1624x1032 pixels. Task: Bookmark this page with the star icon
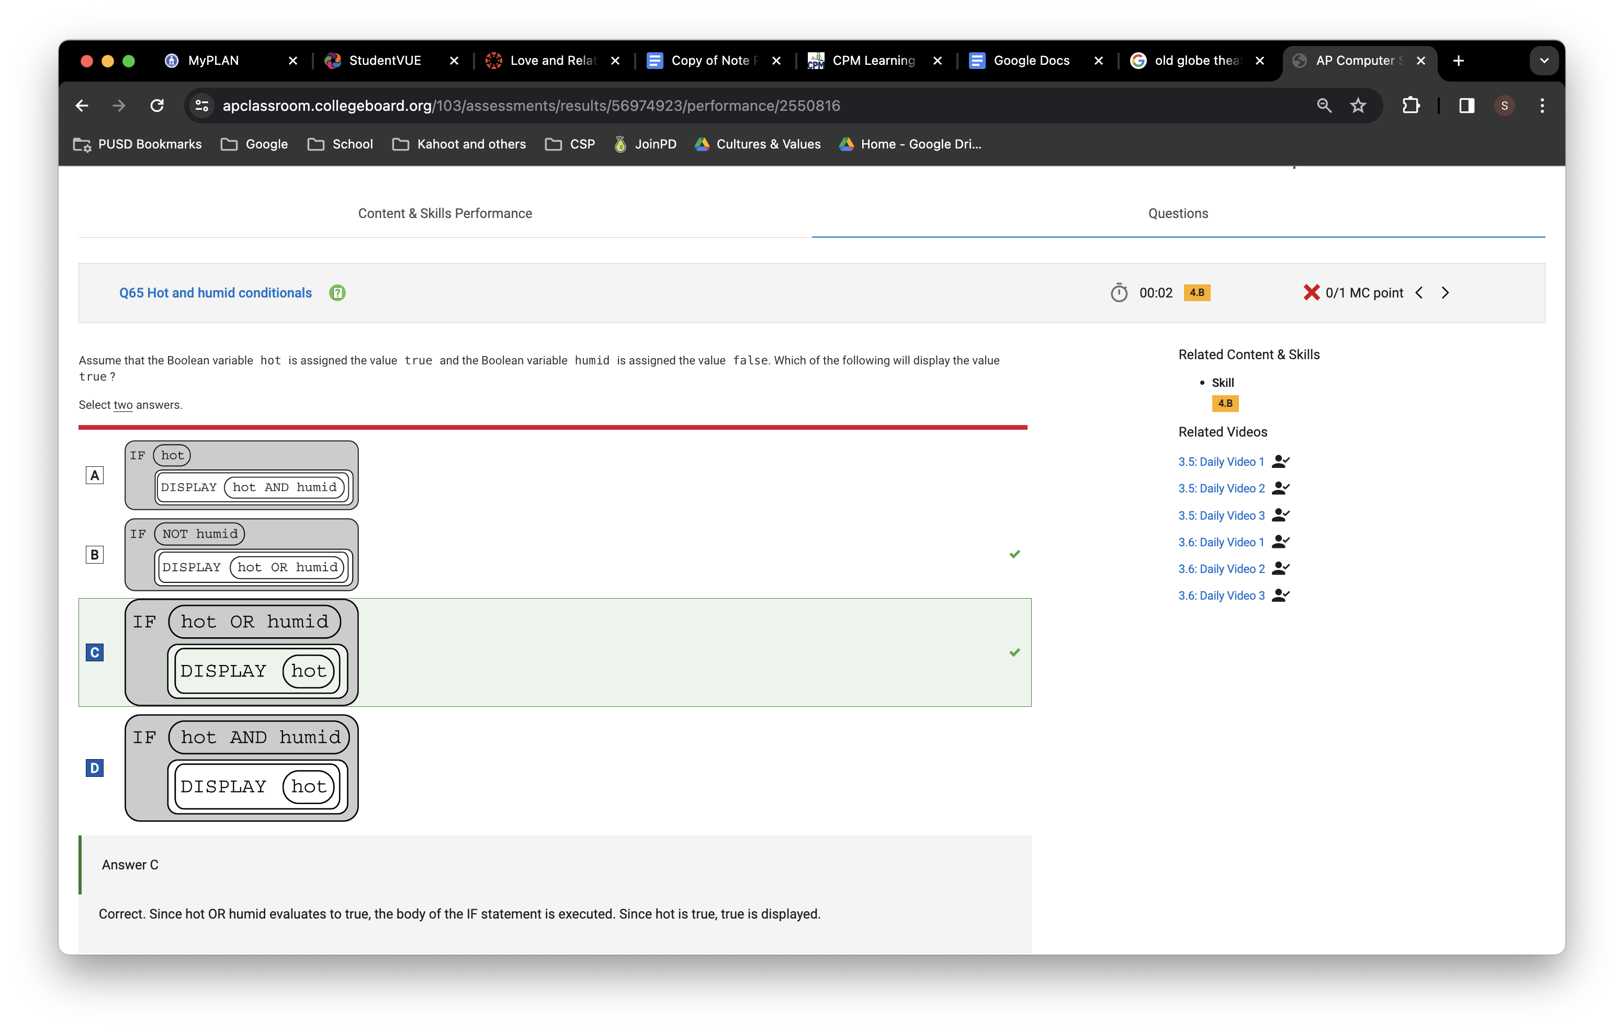(x=1358, y=106)
